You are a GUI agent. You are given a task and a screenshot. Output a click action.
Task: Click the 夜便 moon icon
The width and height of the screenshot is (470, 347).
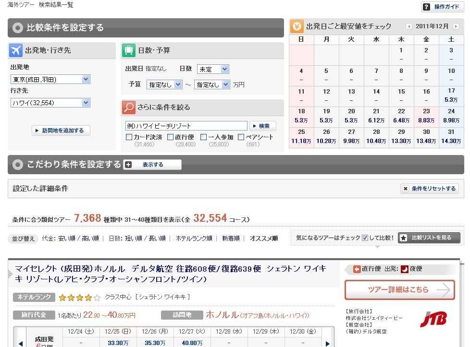(x=404, y=269)
